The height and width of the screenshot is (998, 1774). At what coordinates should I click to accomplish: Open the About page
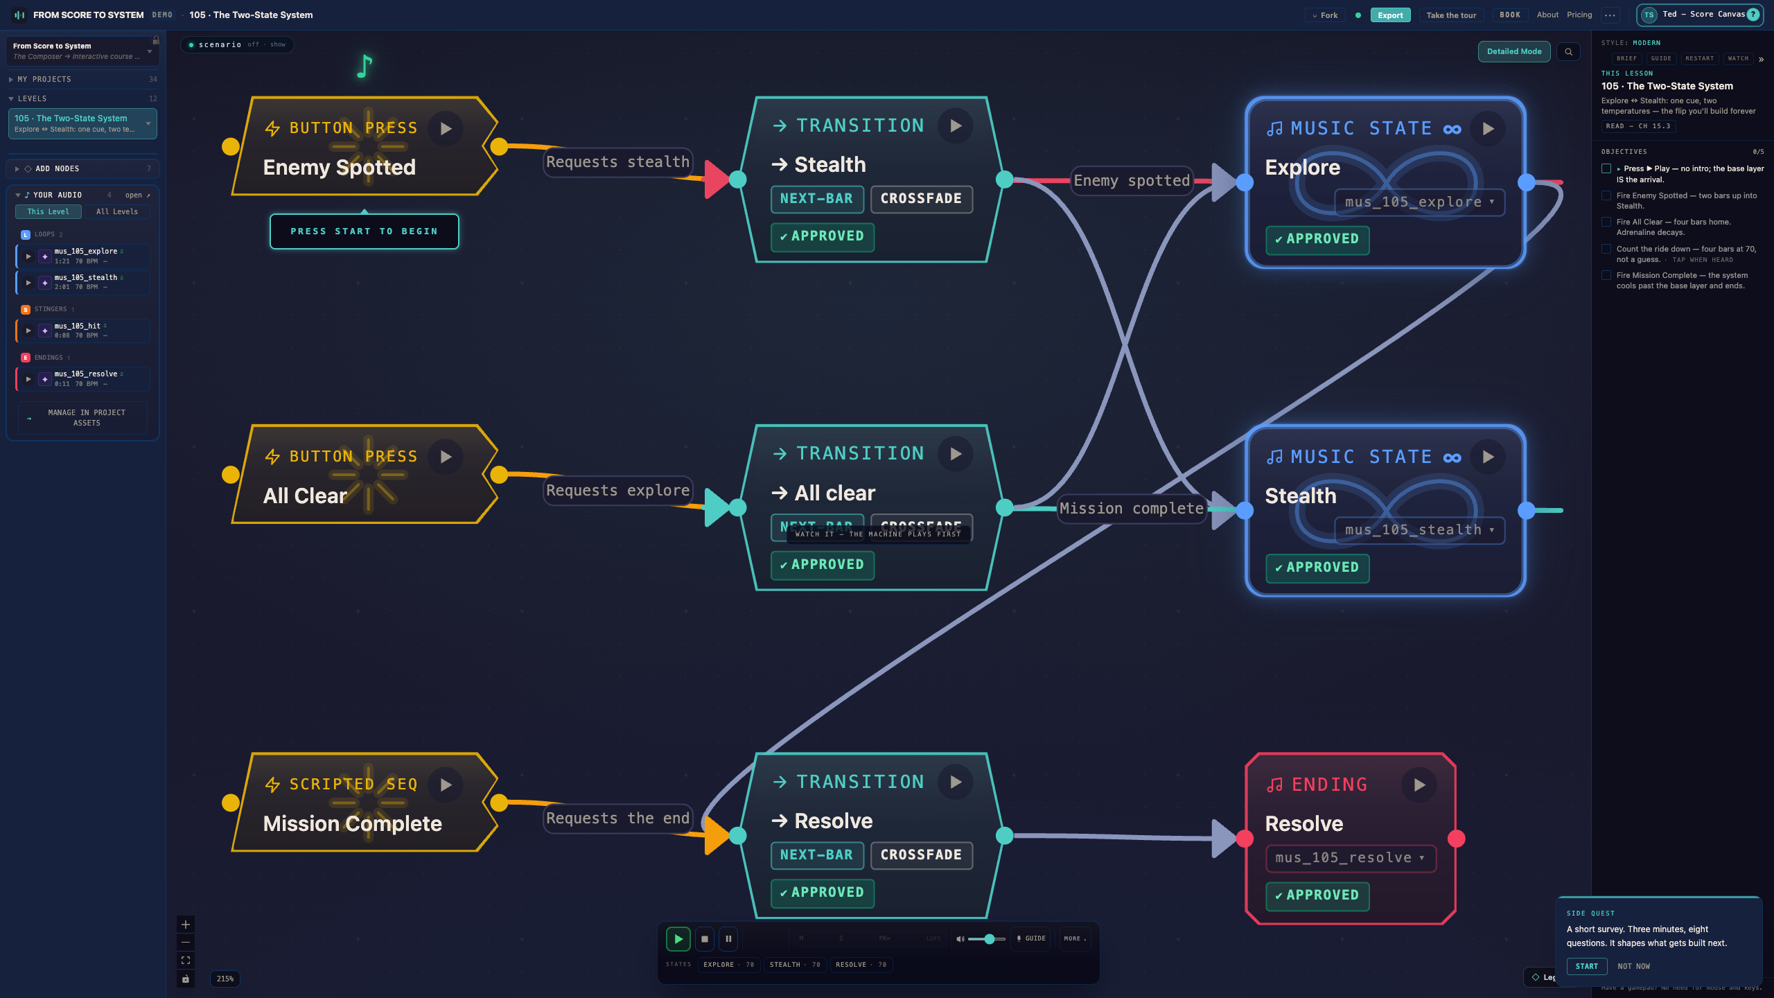point(1547,15)
